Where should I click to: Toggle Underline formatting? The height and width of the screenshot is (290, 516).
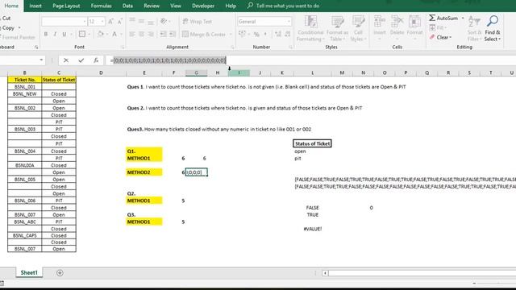click(x=64, y=34)
